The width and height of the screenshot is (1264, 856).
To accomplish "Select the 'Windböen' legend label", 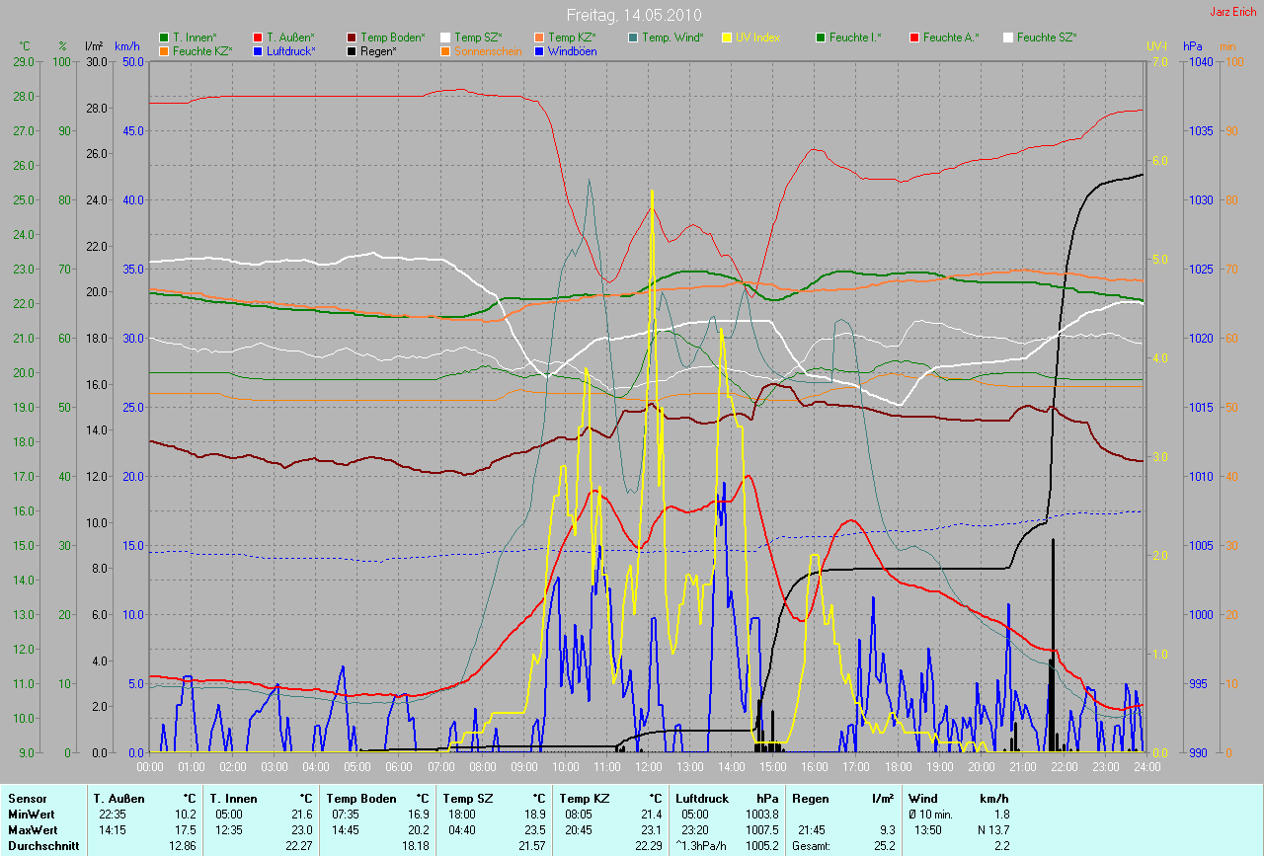I will [572, 50].
